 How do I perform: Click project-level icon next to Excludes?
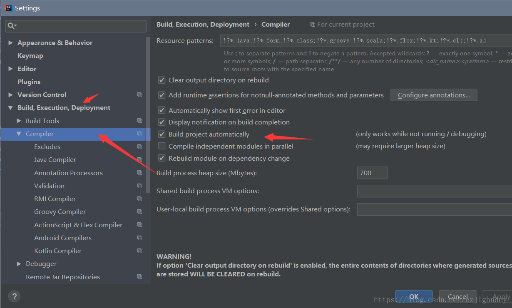[139, 147]
